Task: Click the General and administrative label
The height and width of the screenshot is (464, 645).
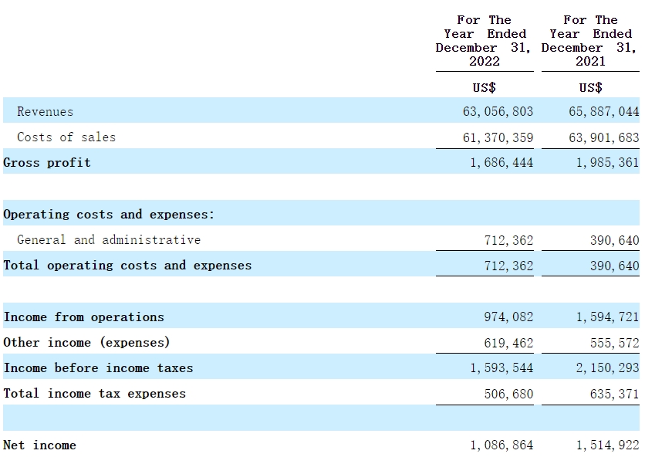Action: click(109, 240)
